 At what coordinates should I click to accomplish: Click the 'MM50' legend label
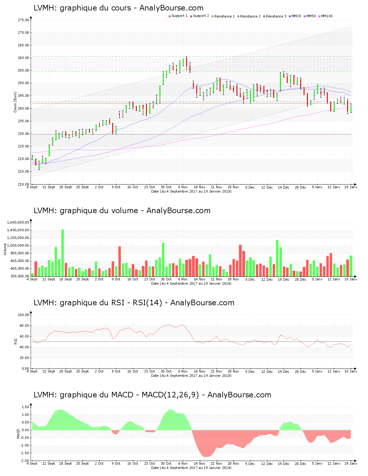point(311,16)
